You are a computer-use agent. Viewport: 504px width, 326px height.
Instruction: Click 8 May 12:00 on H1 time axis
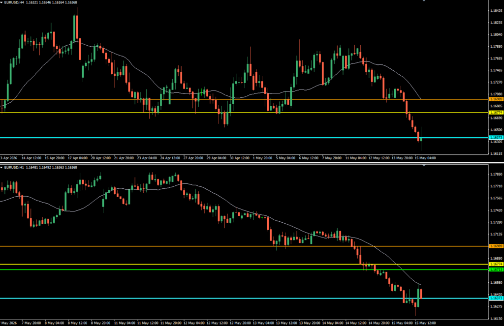[77, 323]
